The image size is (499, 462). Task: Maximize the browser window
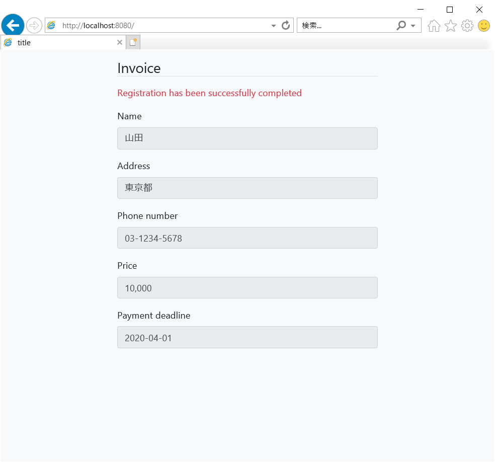(449, 10)
